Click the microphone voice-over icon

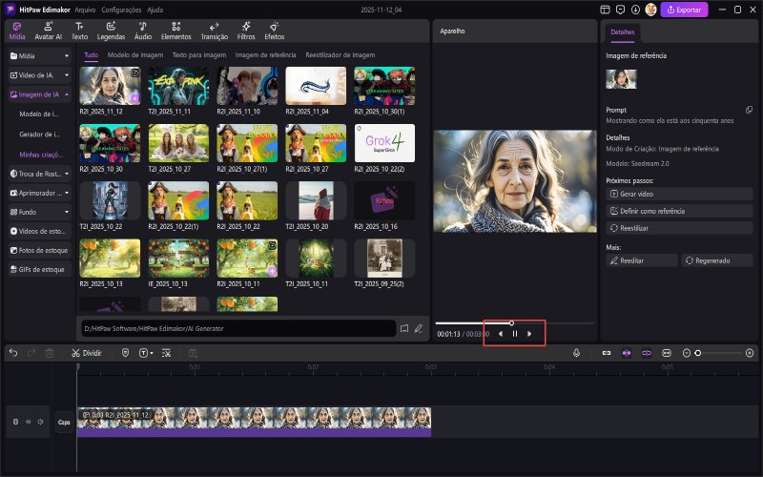pos(577,352)
